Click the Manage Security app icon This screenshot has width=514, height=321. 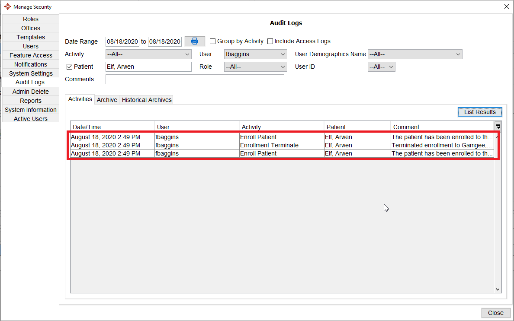pos(7,6)
